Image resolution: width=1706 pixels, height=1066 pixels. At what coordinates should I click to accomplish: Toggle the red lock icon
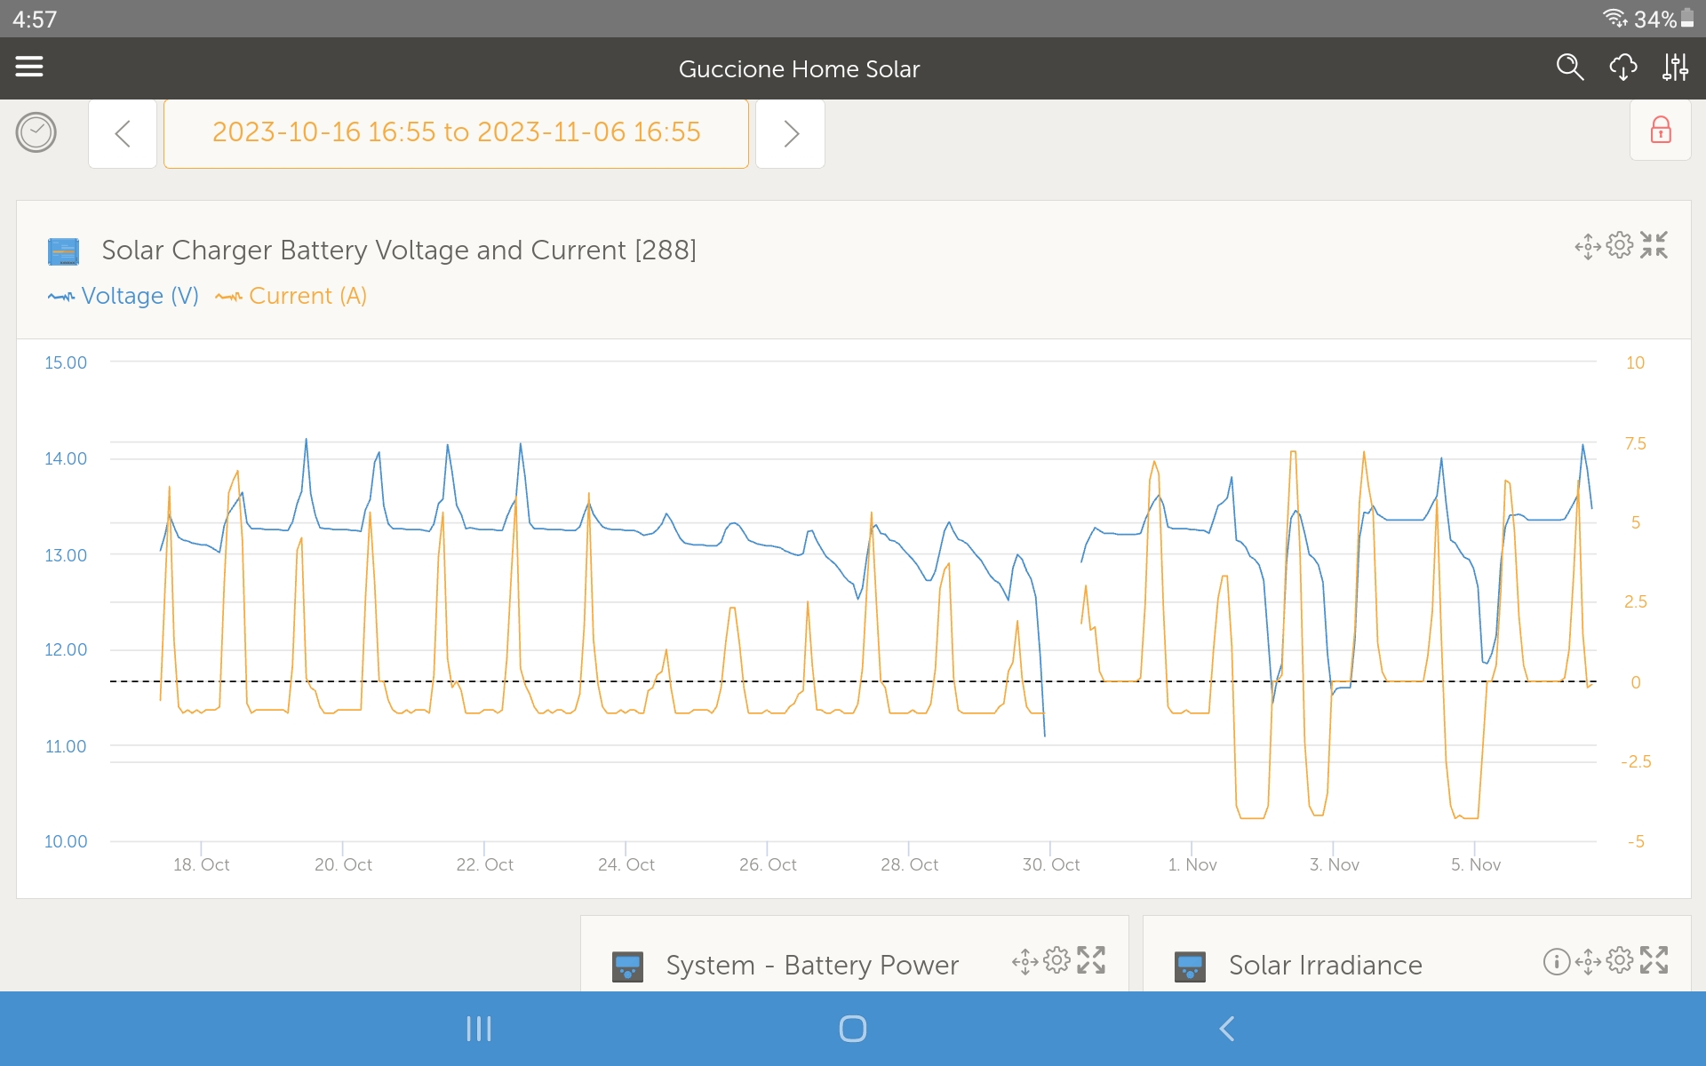pyautogui.click(x=1660, y=131)
